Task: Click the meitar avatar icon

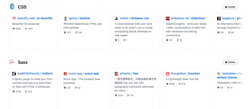Action: point(116,18)
